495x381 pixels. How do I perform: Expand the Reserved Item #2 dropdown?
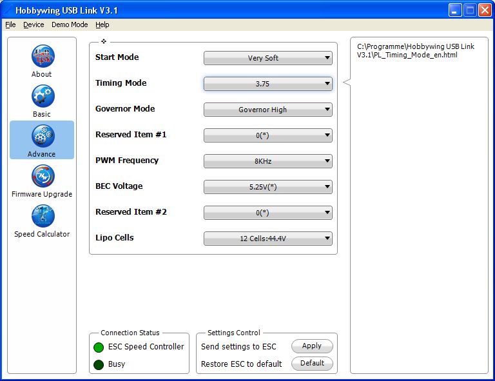point(267,213)
